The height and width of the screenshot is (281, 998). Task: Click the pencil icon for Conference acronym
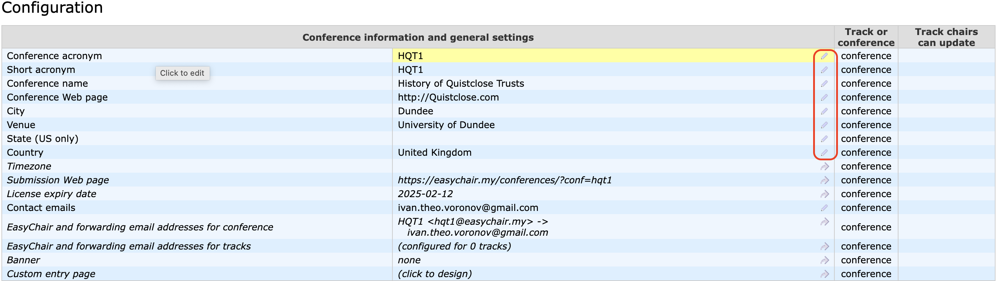point(824,56)
